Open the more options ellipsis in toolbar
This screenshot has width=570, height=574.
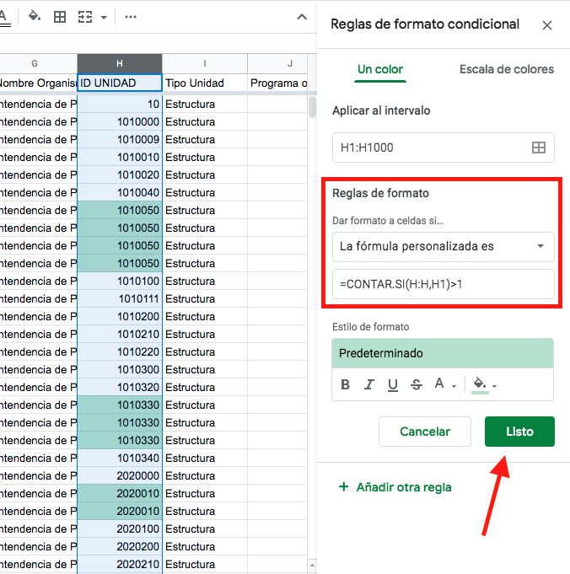[x=131, y=17]
